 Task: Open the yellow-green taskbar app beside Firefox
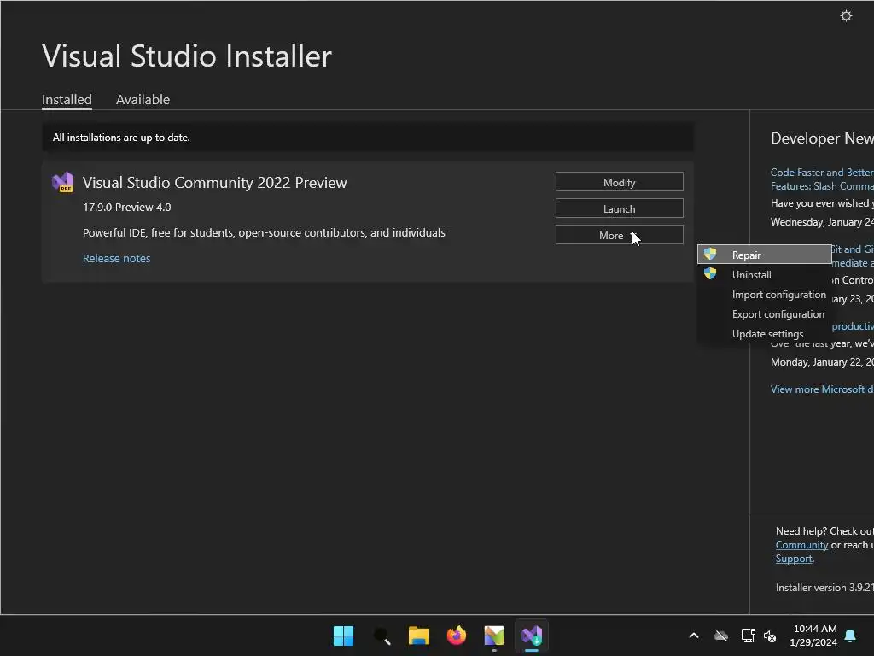(494, 635)
